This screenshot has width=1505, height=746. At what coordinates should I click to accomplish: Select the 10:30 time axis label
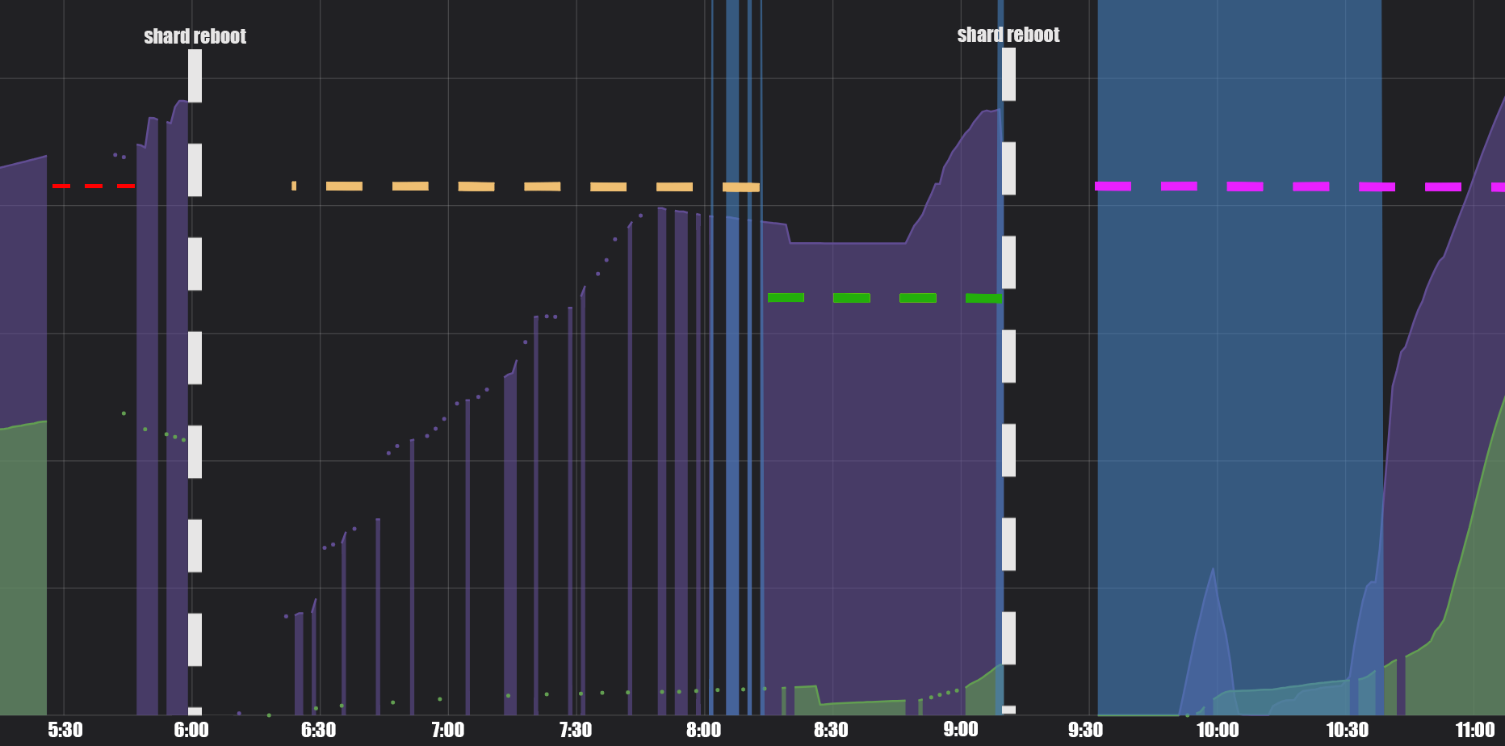coord(1347,731)
